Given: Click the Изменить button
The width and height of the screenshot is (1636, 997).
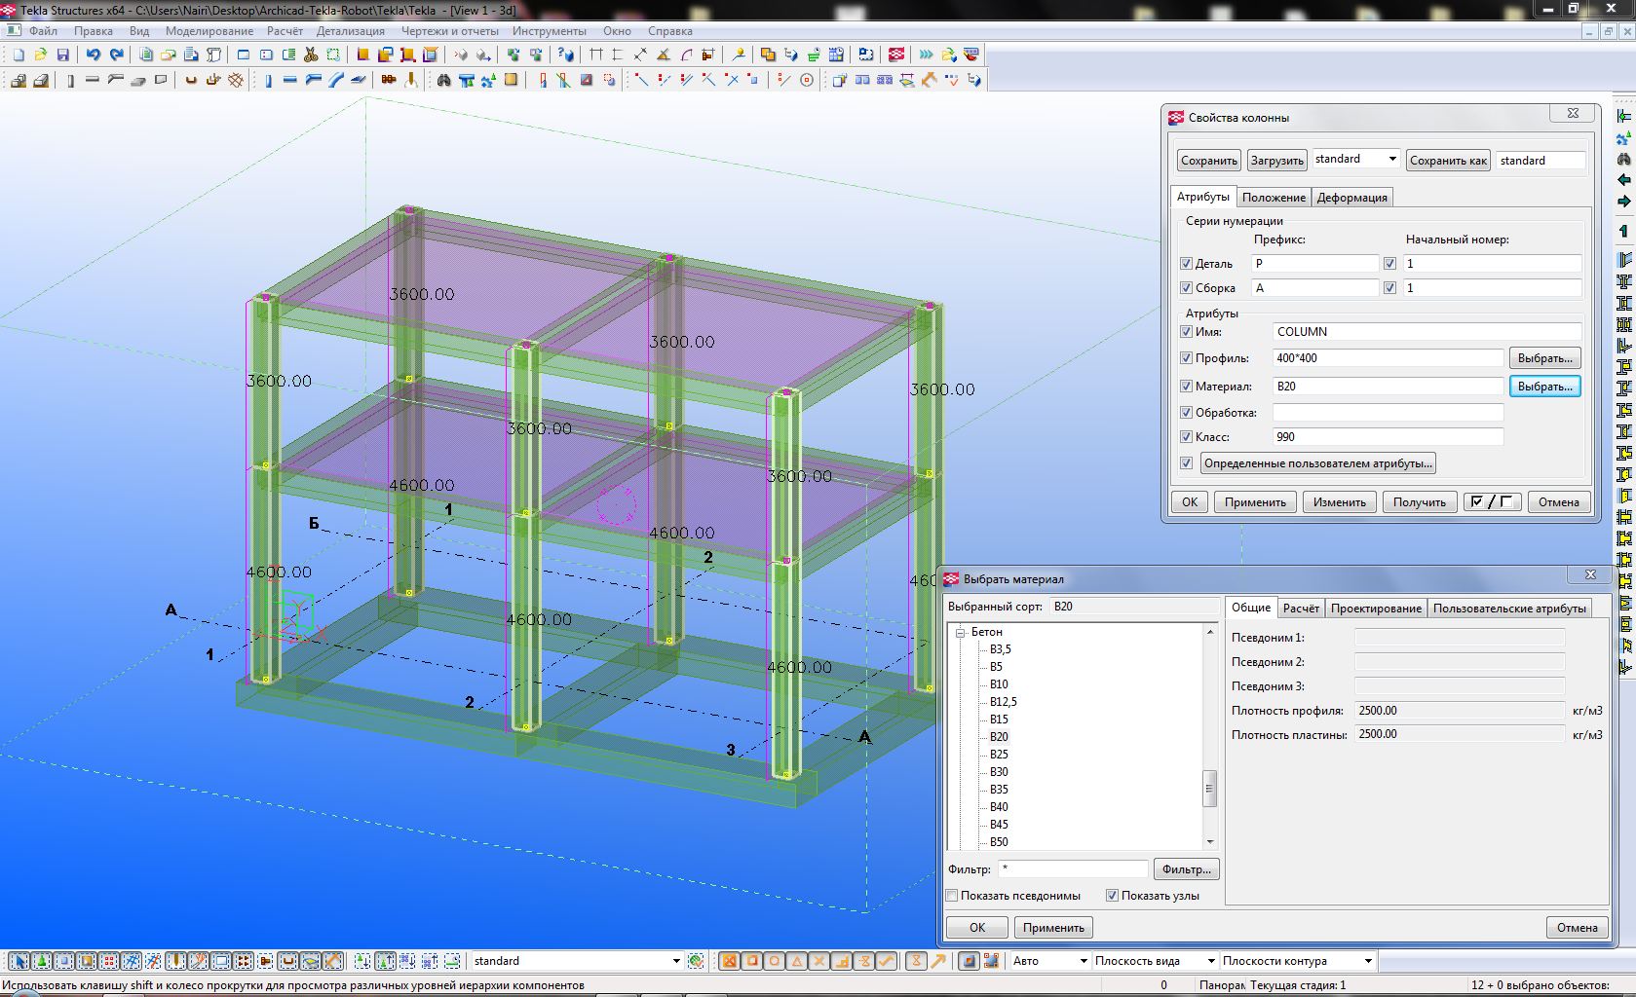Looking at the screenshot, I should point(1339,502).
